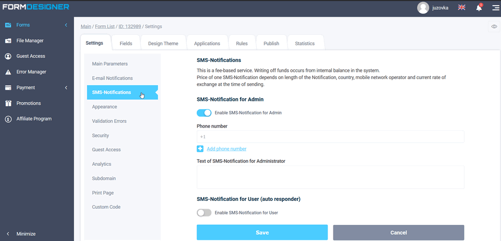The image size is (501, 241).
Task: View the Statistics tab
Action: point(305,43)
